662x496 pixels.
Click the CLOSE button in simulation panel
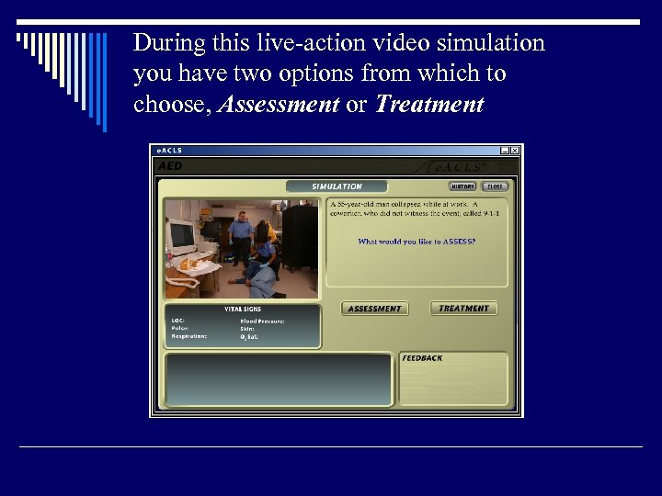(495, 186)
